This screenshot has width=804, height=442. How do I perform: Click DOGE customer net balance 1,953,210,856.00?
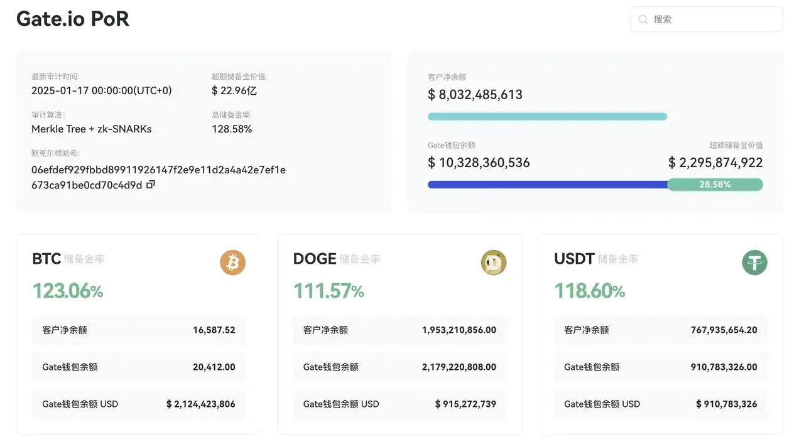tap(459, 330)
